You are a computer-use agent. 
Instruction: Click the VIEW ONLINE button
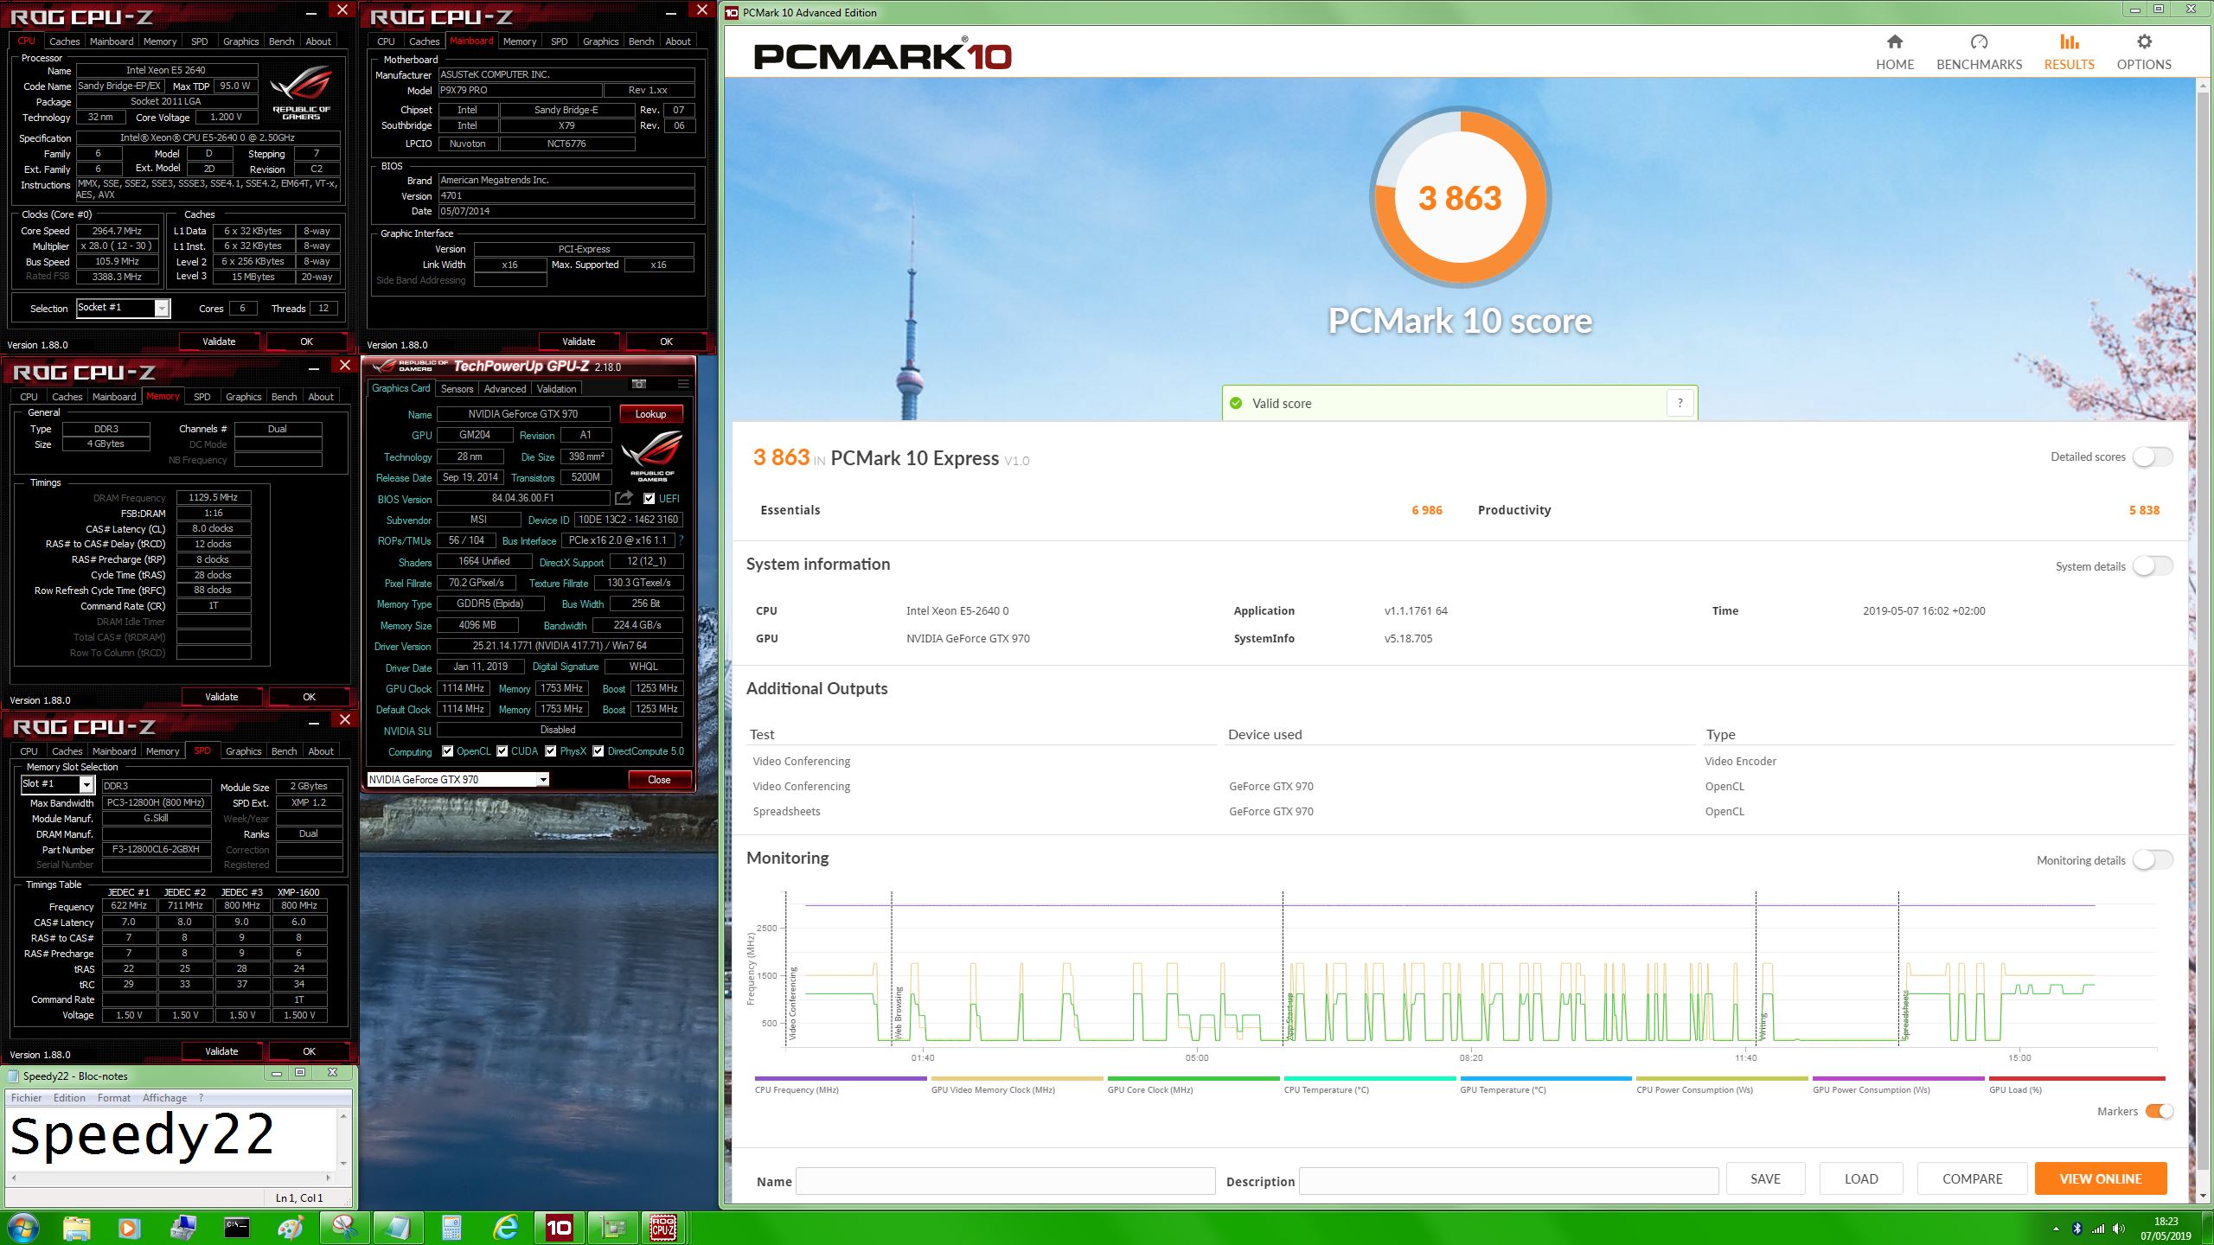click(2100, 1178)
